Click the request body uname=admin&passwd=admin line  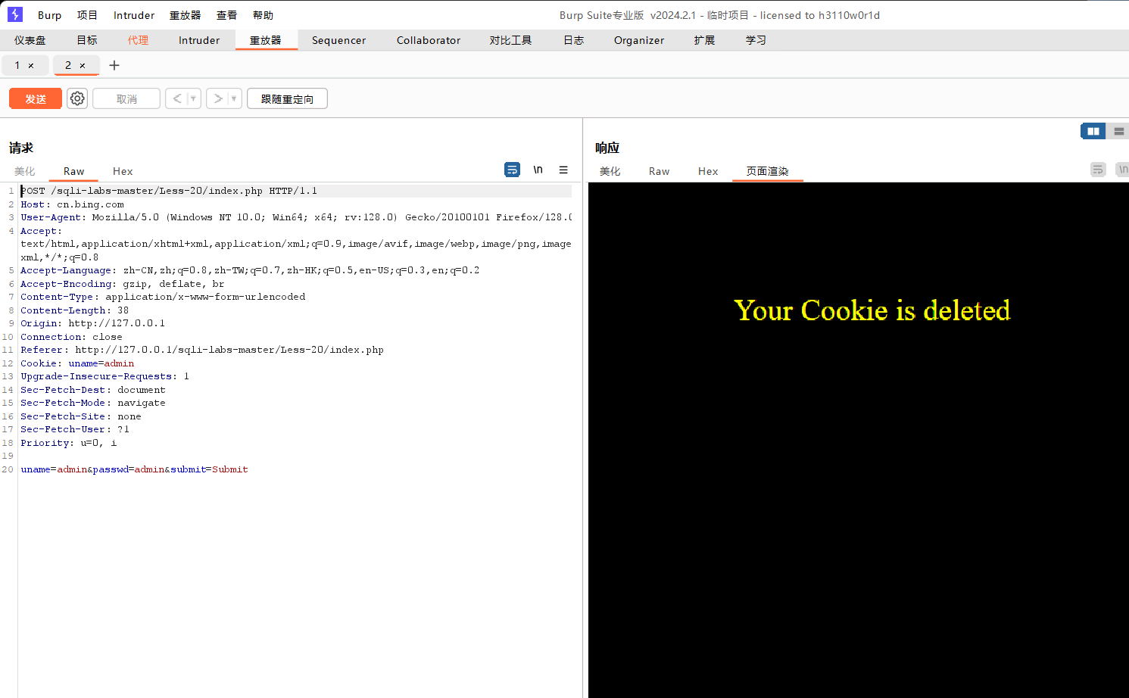[x=134, y=469]
